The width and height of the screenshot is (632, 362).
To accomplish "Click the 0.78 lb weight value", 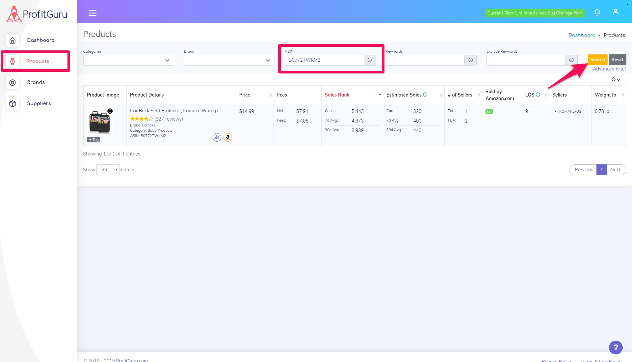I will click(602, 111).
